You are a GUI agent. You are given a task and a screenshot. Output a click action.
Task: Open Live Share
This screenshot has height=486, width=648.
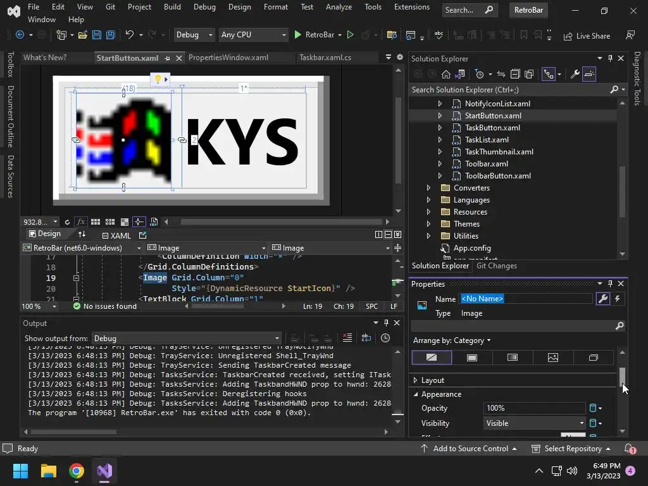click(587, 36)
